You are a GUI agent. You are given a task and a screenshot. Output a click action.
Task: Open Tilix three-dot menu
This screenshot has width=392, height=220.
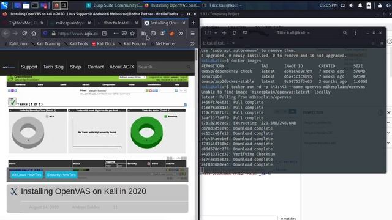click(x=355, y=32)
